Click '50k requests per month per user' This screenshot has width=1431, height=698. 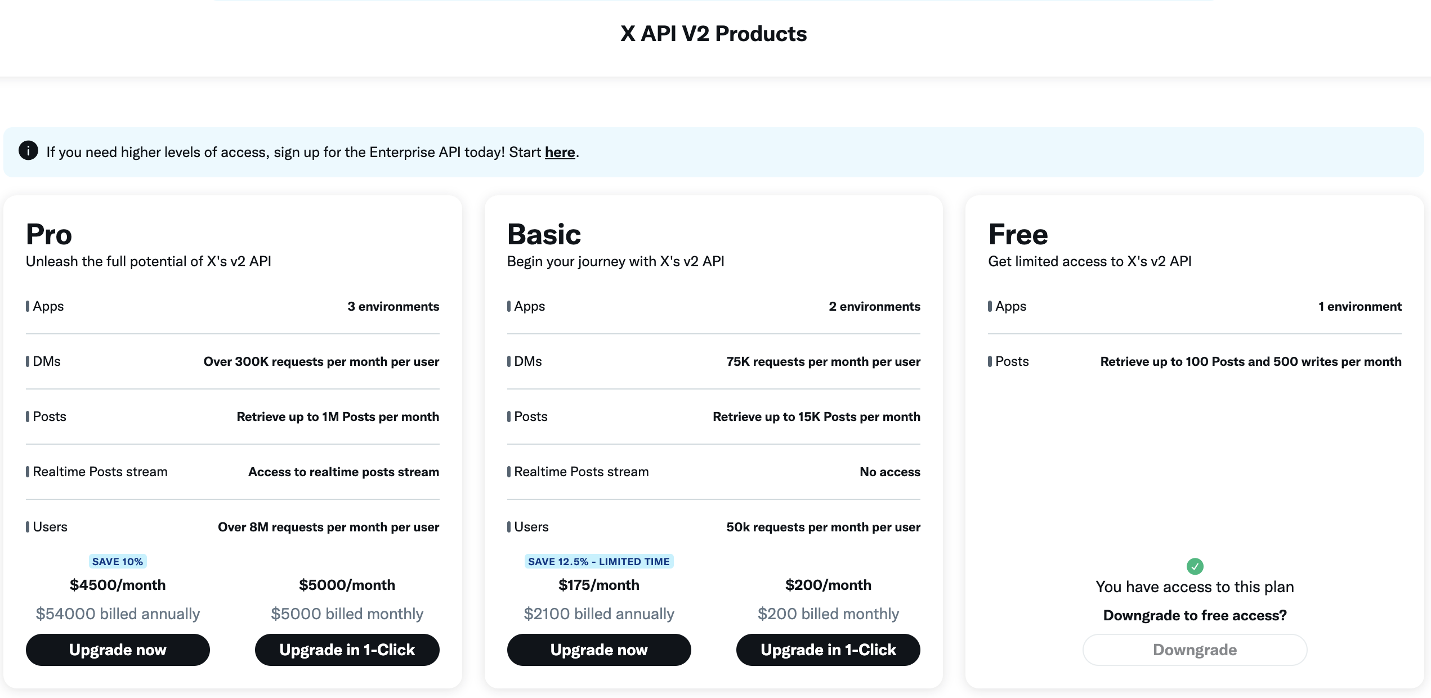(823, 527)
